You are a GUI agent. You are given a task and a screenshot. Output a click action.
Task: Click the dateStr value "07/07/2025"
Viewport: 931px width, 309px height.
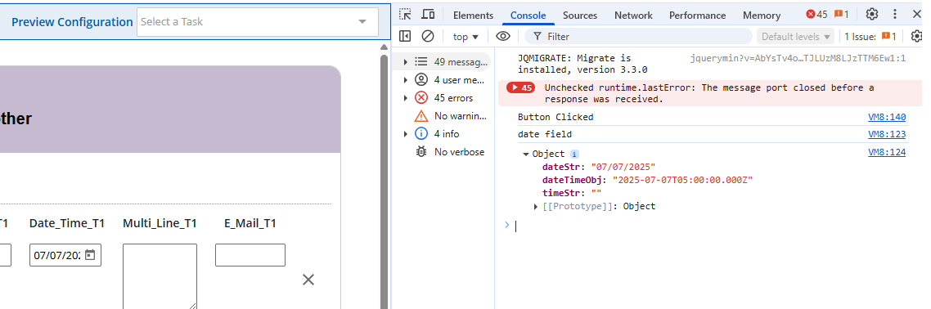(623, 167)
